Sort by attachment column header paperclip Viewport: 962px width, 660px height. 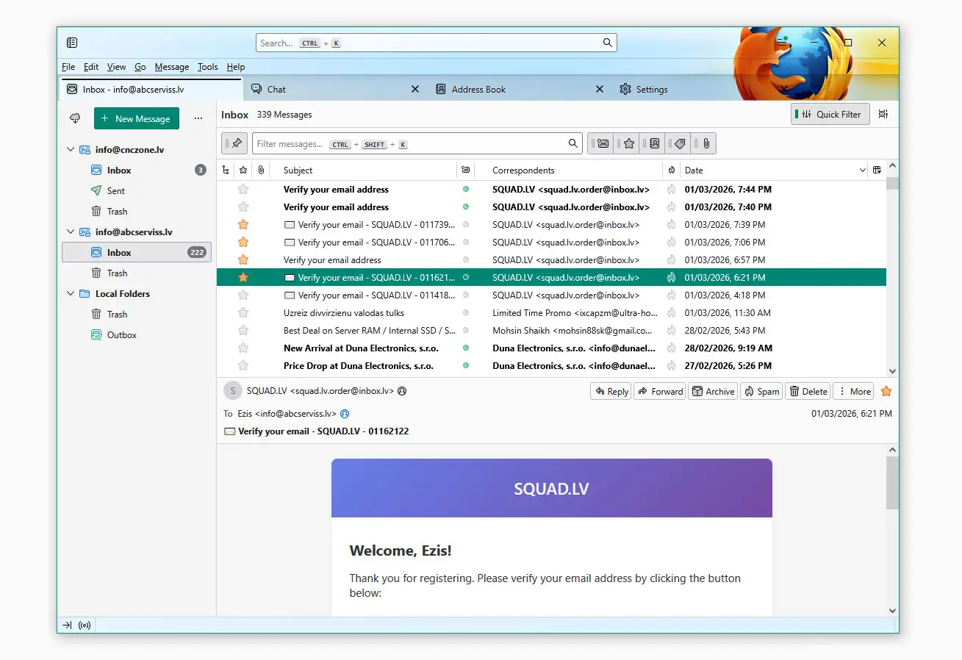[261, 170]
